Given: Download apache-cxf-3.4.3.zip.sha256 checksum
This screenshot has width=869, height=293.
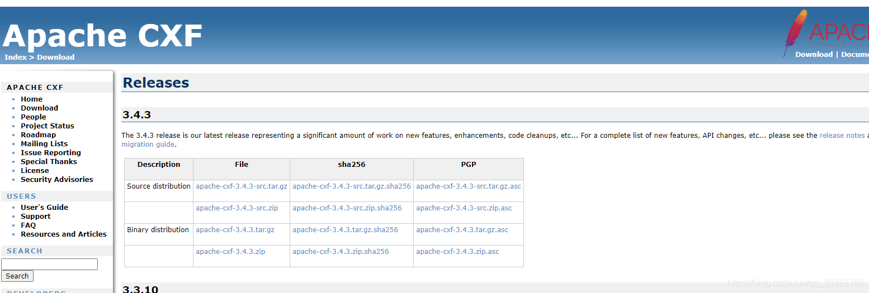Looking at the screenshot, I should 341,251.
